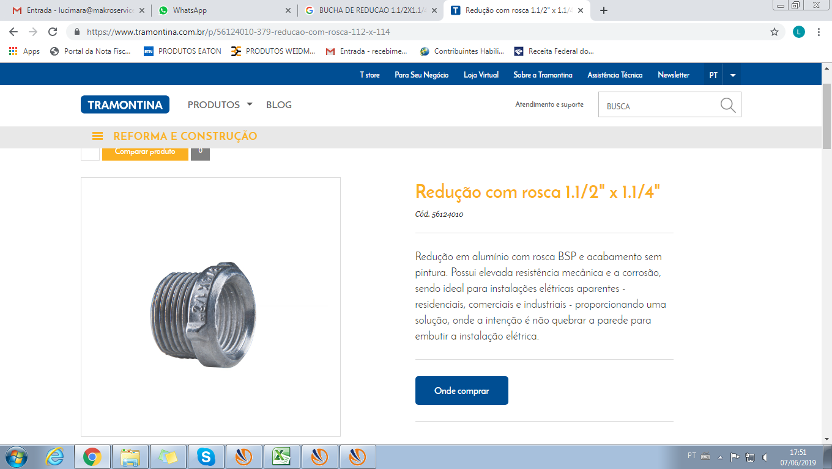Open the BLOG menu item
This screenshot has width=832, height=469.
279,104
